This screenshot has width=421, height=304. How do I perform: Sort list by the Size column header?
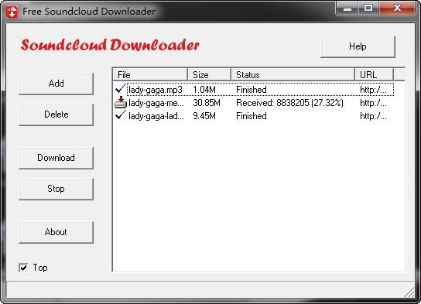(209, 74)
